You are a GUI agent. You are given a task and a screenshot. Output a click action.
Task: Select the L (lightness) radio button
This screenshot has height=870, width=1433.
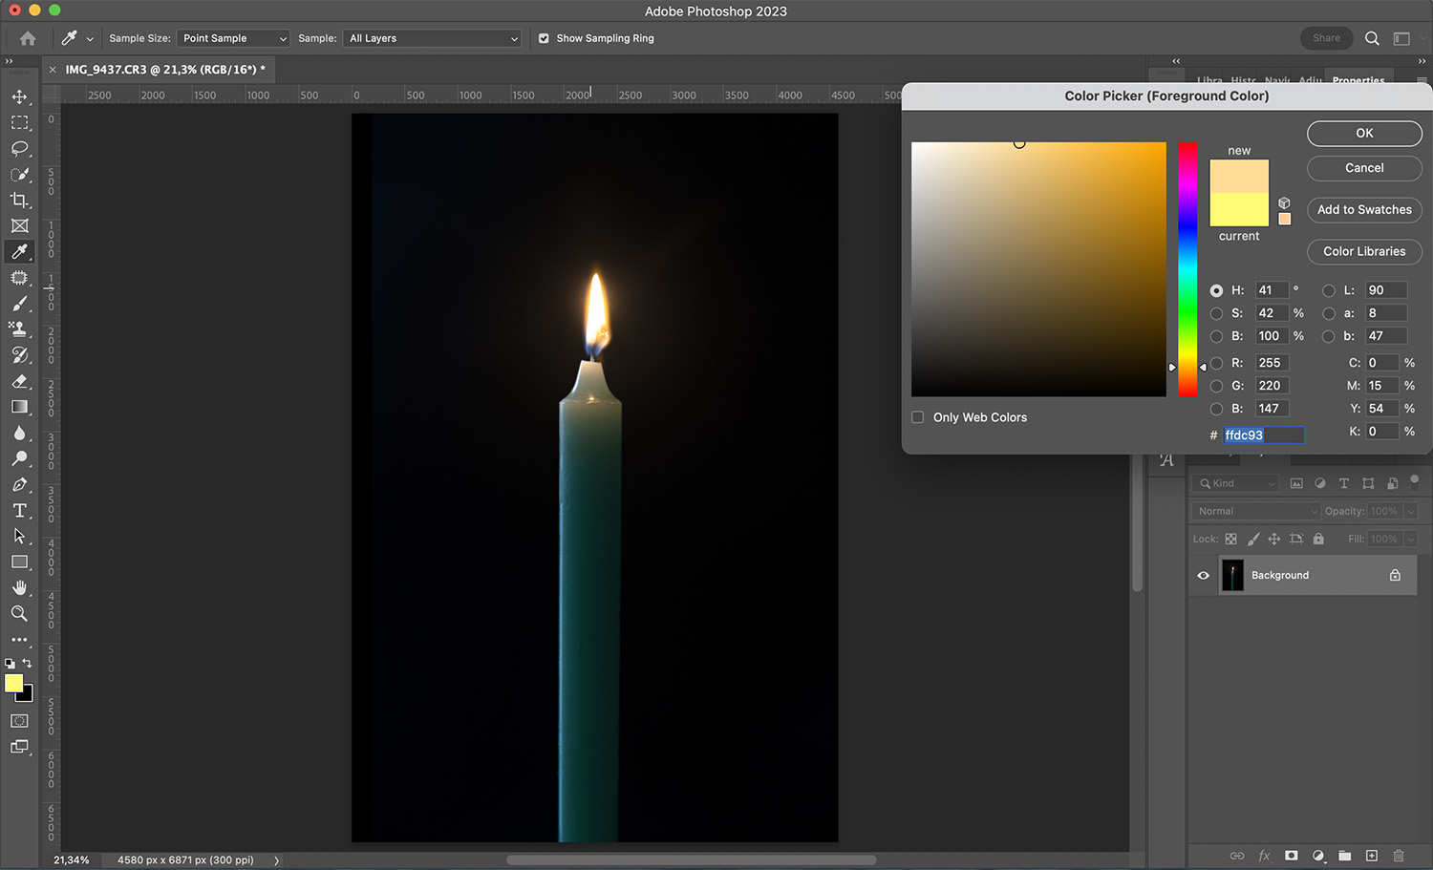pyautogui.click(x=1329, y=290)
